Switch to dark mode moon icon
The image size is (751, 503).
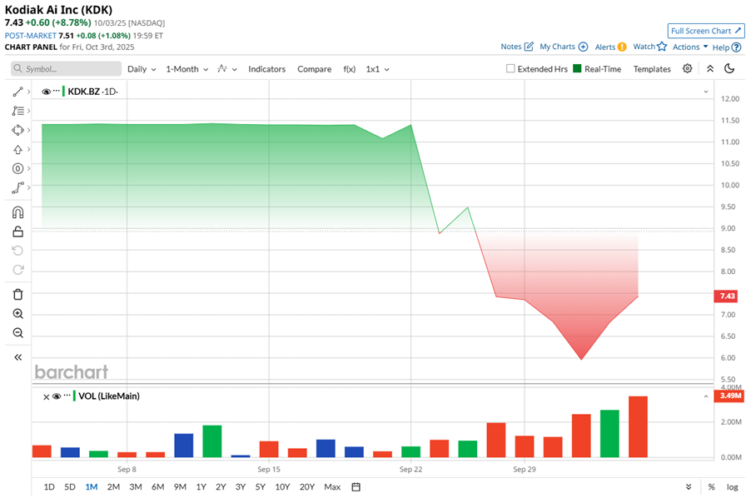pyautogui.click(x=729, y=68)
